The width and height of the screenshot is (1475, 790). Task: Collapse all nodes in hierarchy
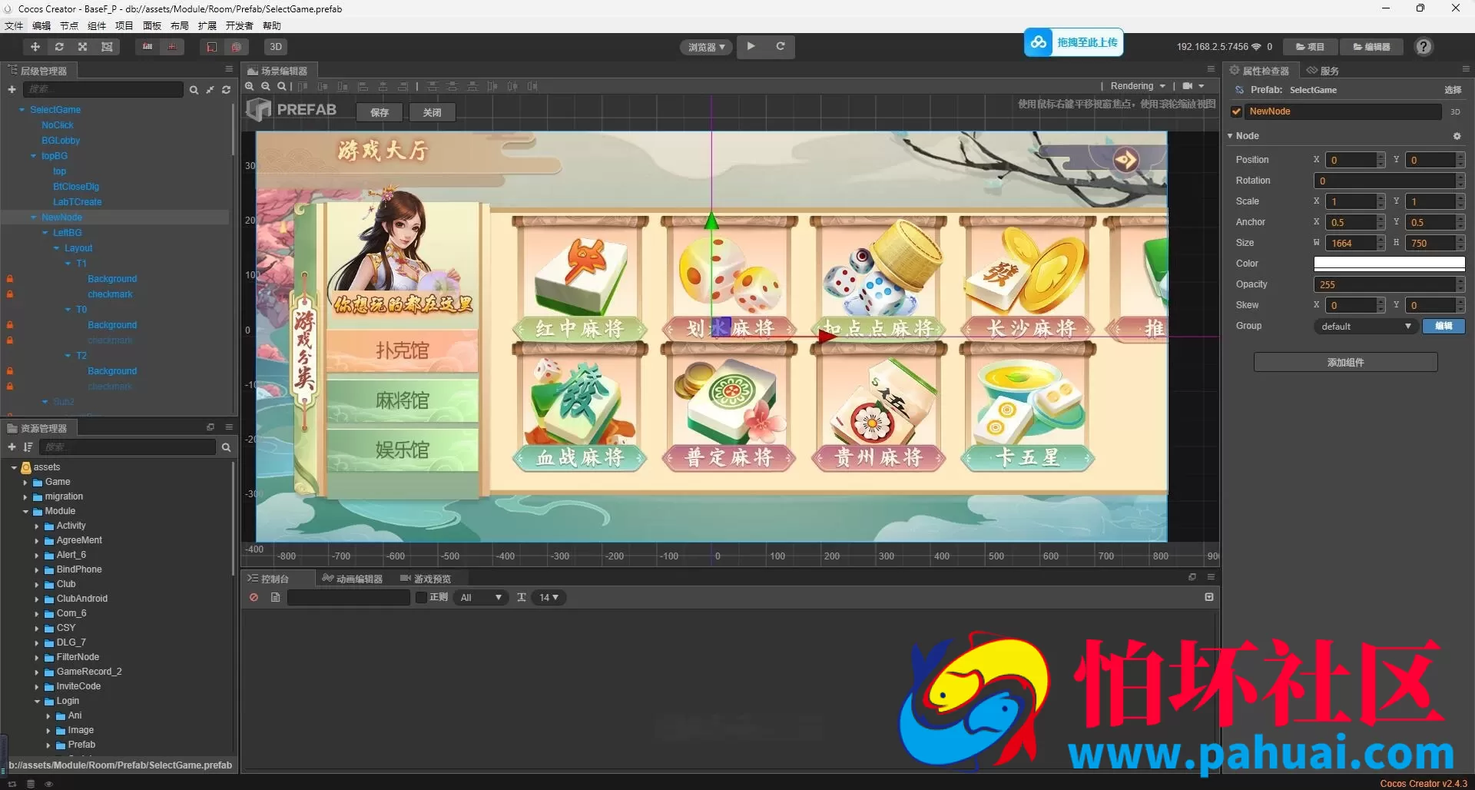pos(210,90)
